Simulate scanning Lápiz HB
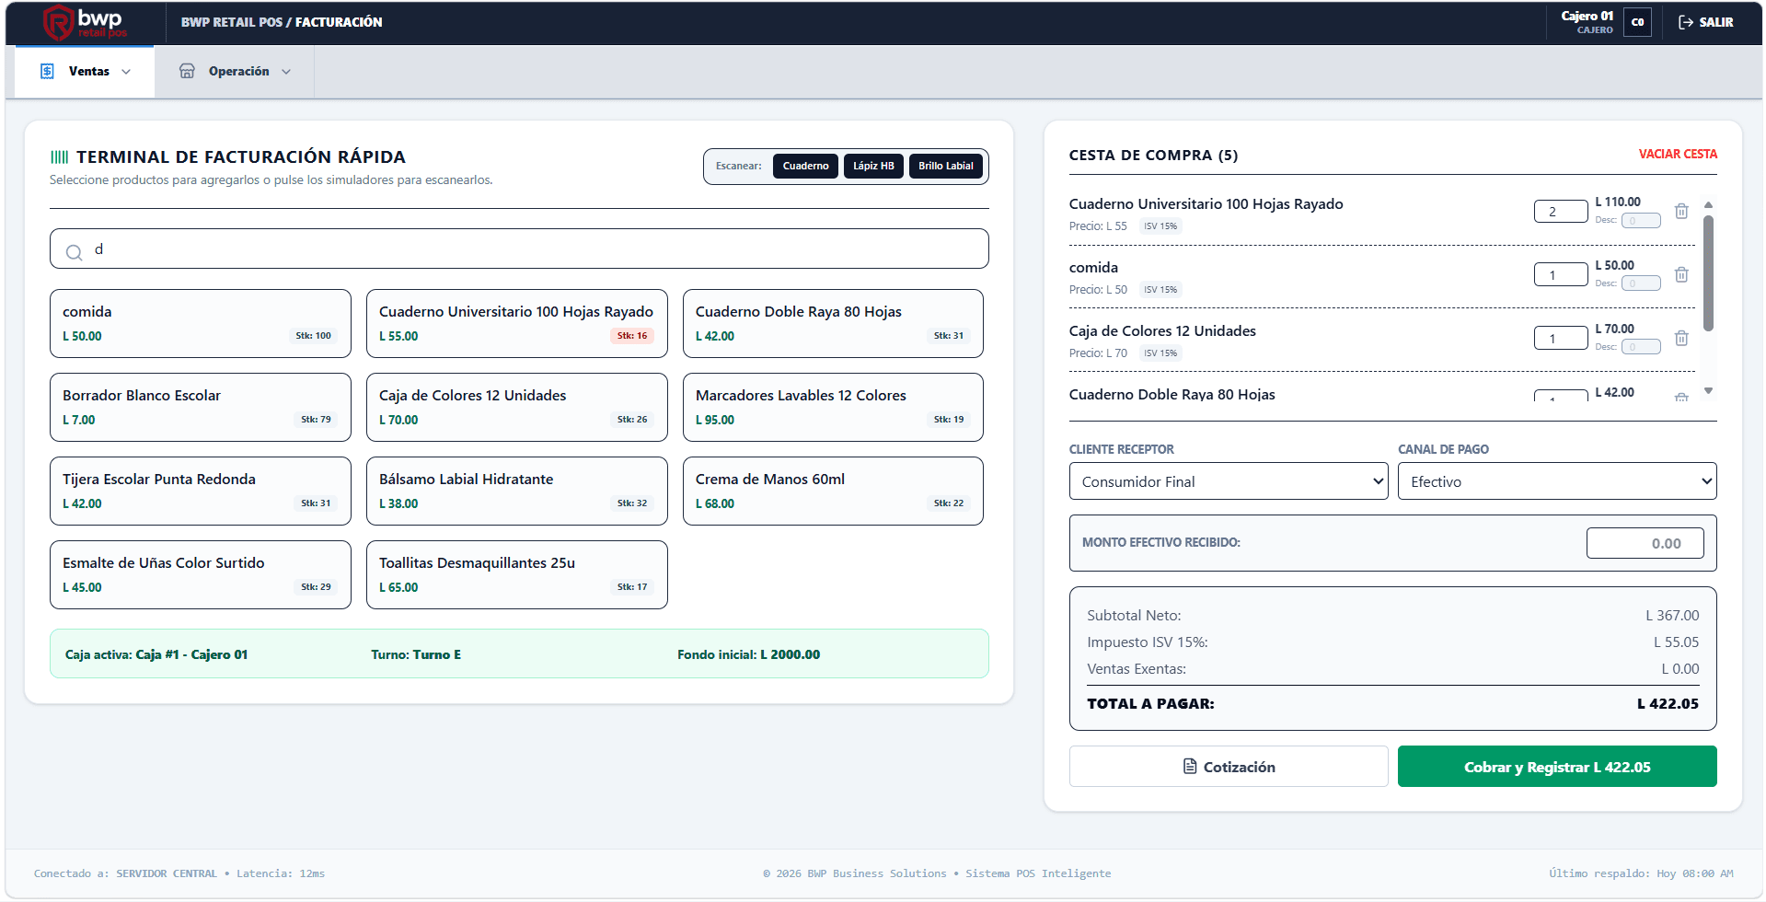 pyautogui.click(x=873, y=166)
